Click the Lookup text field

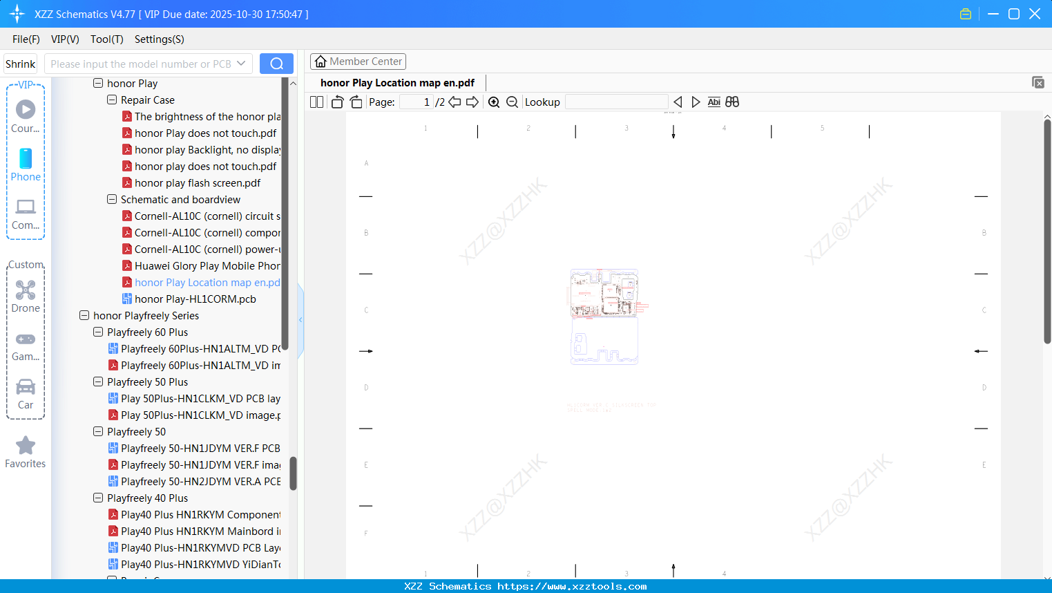(616, 102)
